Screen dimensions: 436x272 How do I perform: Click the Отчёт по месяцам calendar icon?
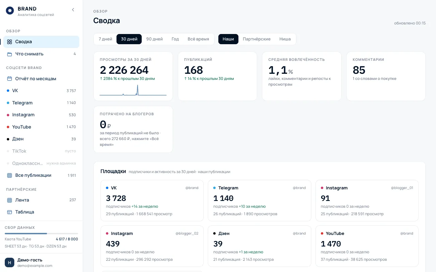(x=10, y=79)
